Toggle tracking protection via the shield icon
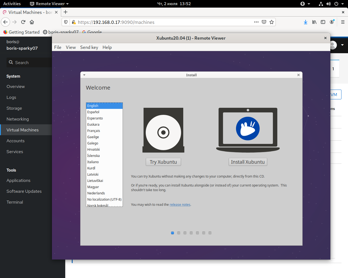Screen dimensions: 348x278 (66, 22)
